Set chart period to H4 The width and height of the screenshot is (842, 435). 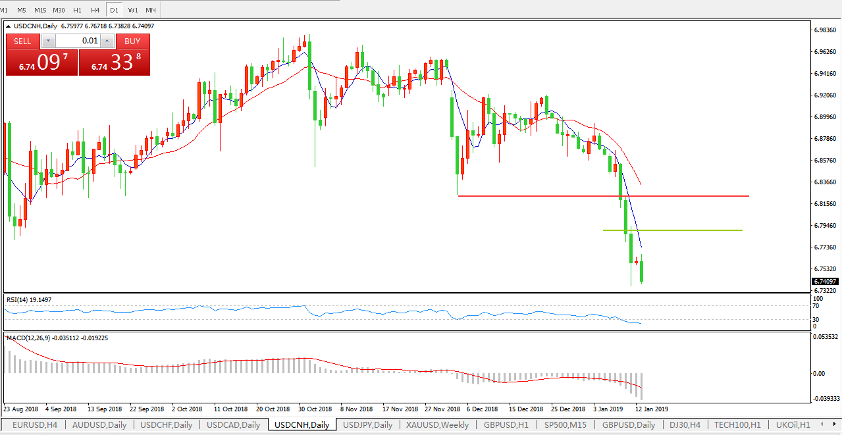[95, 10]
